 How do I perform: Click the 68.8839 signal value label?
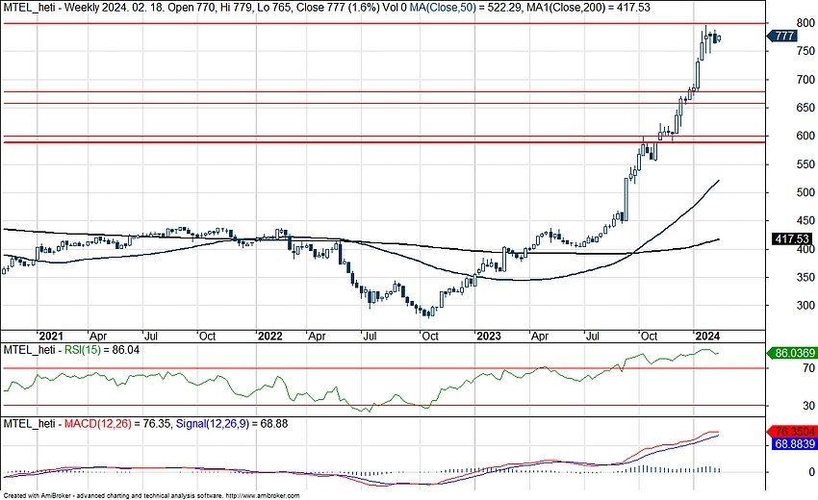point(795,443)
